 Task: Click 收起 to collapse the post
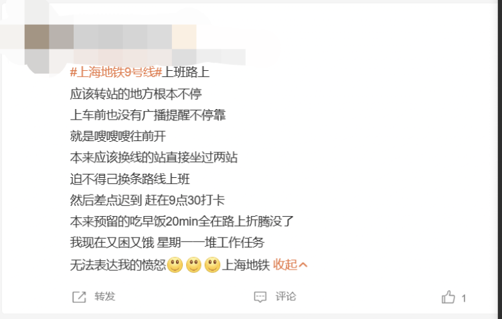click(285, 265)
